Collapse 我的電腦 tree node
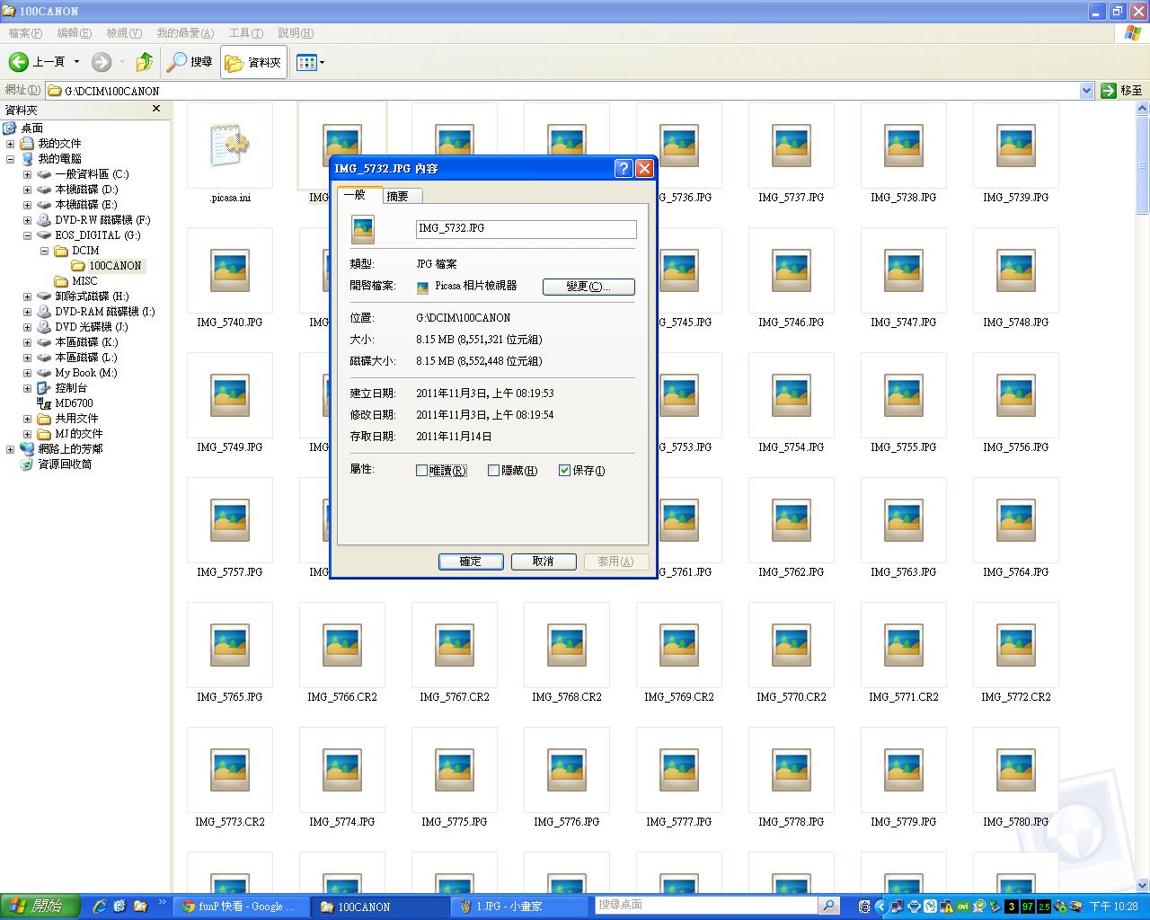Image resolution: width=1150 pixels, height=920 pixels. (11, 159)
